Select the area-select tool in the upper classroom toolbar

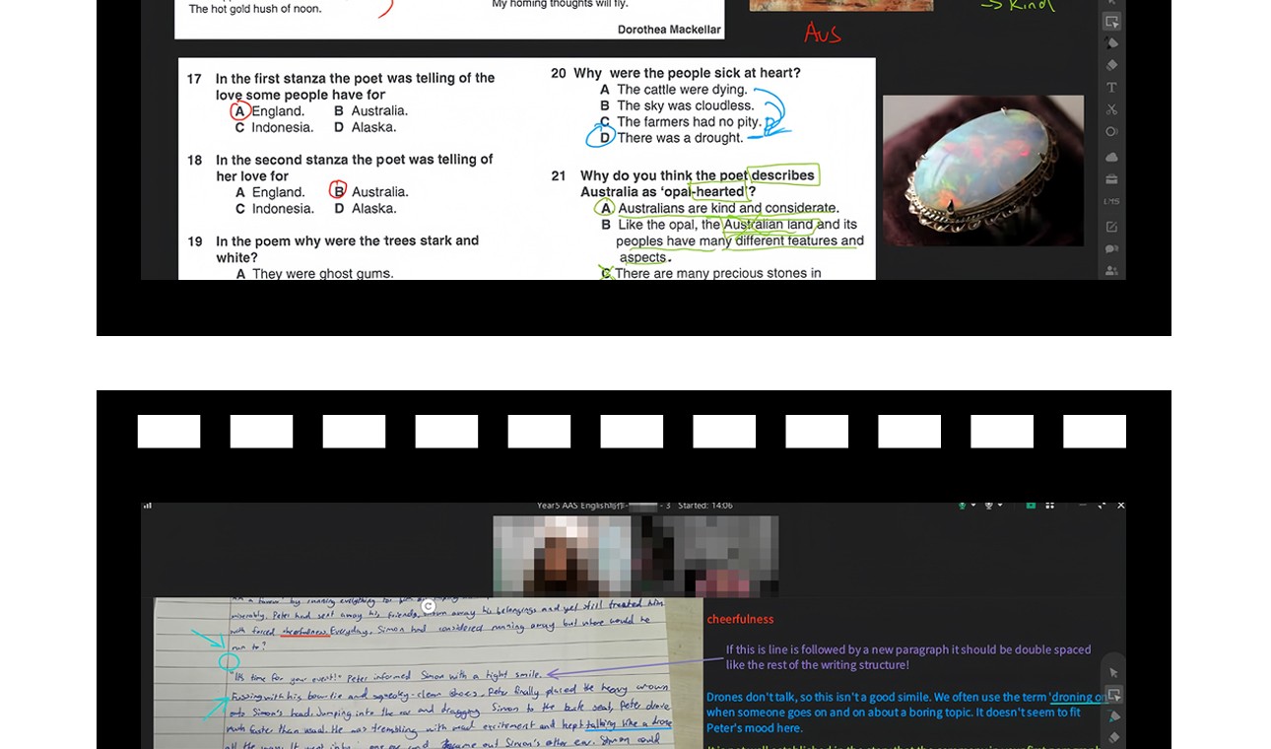pyautogui.click(x=1111, y=22)
